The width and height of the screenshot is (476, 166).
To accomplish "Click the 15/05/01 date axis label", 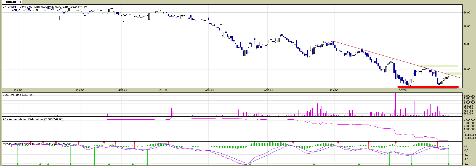I will click(x=18, y=90).
